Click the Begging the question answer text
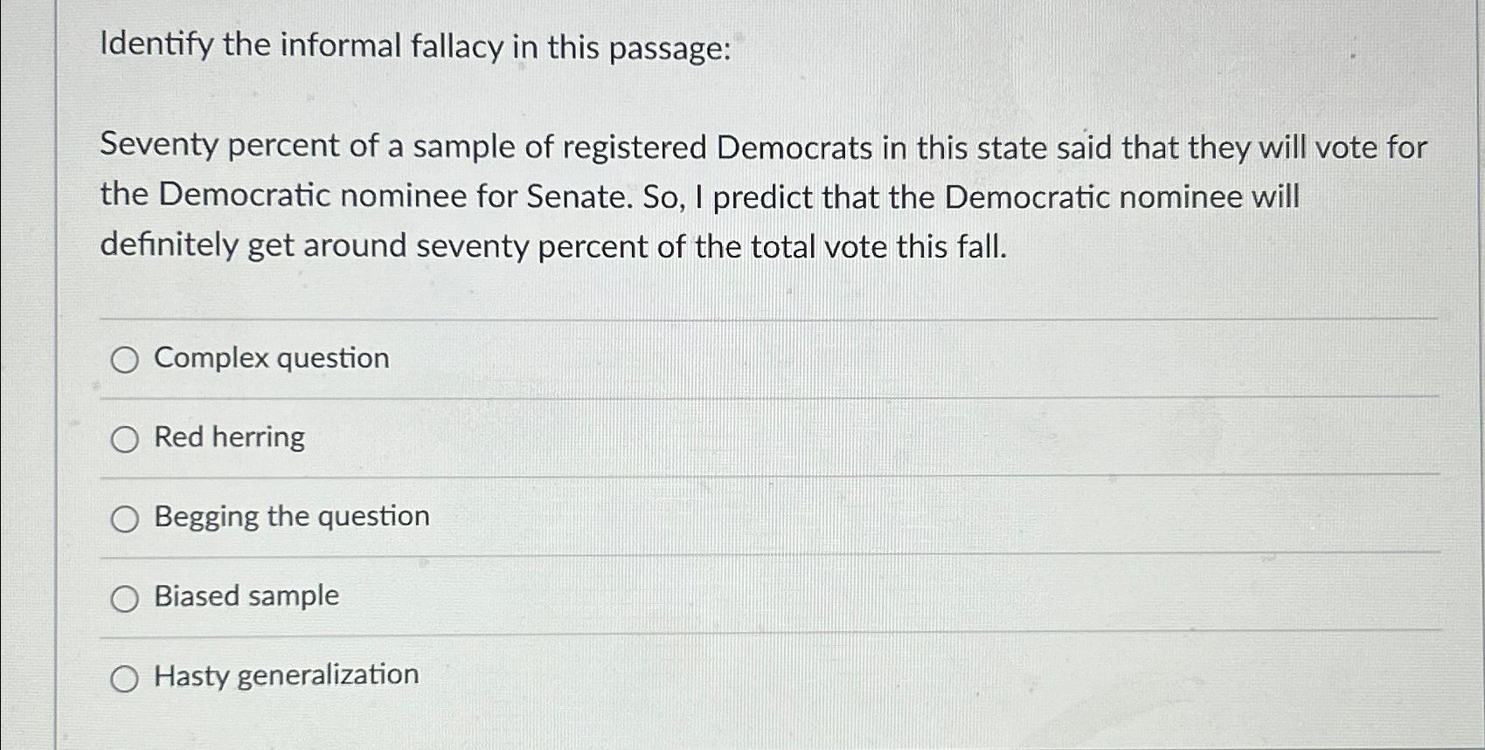Screen dimensions: 1485x750 pos(289,517)
